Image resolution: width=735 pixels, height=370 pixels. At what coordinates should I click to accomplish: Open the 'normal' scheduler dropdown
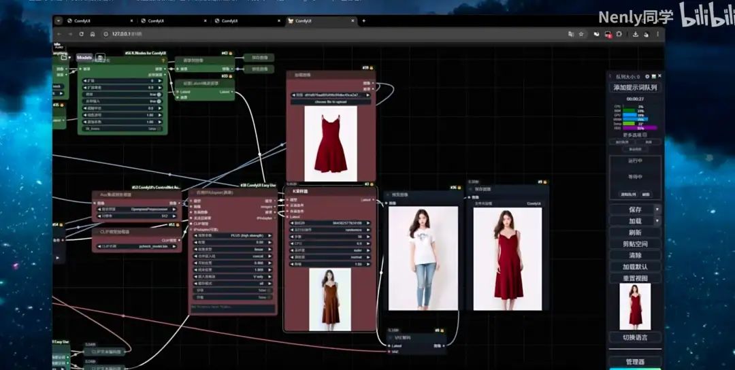point(331,257)
